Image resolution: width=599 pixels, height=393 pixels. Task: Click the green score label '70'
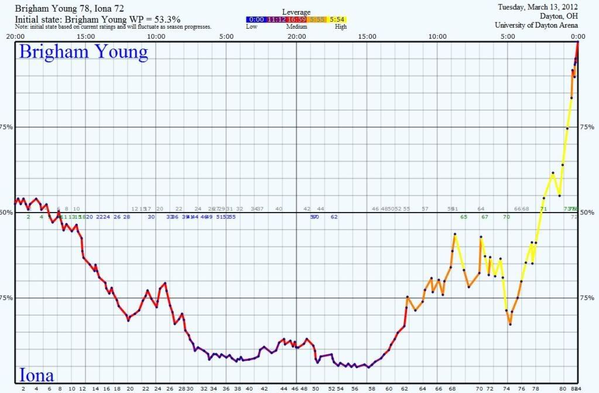(506, 217)
